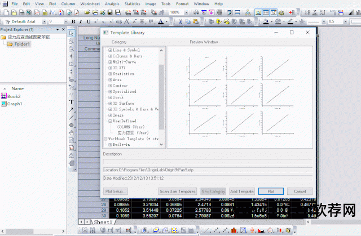Select the Zoom In tool

pos(72,41)
